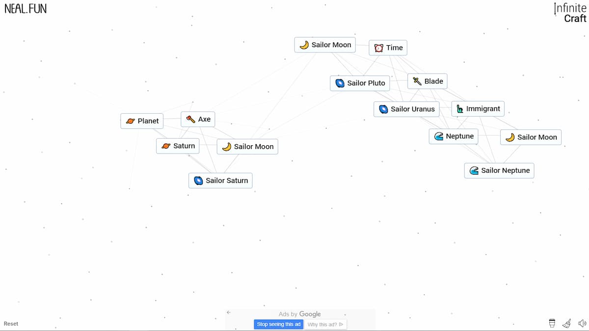Viewport: 589px width, 331px height.
Task: Click 'Why this ad?' button
Action: coord(325,324)
